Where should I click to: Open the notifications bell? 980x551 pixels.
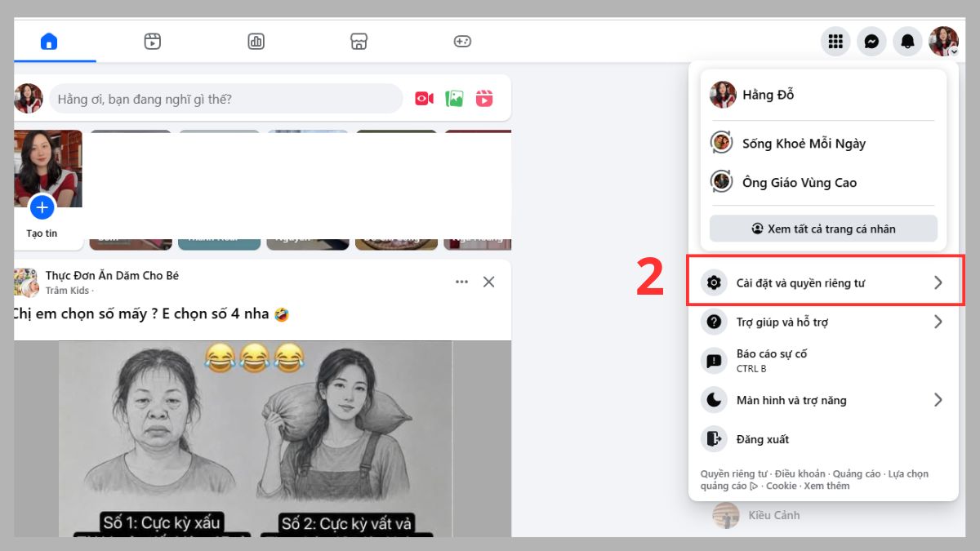pyautogui.click(x=907, y=41)
